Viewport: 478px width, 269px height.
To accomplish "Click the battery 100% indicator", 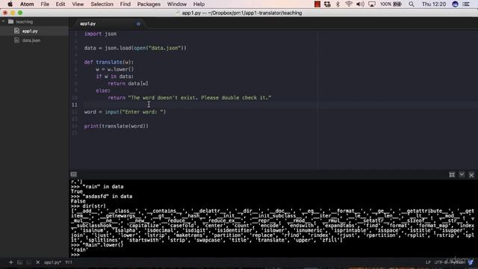I will (x=391, y=4).
